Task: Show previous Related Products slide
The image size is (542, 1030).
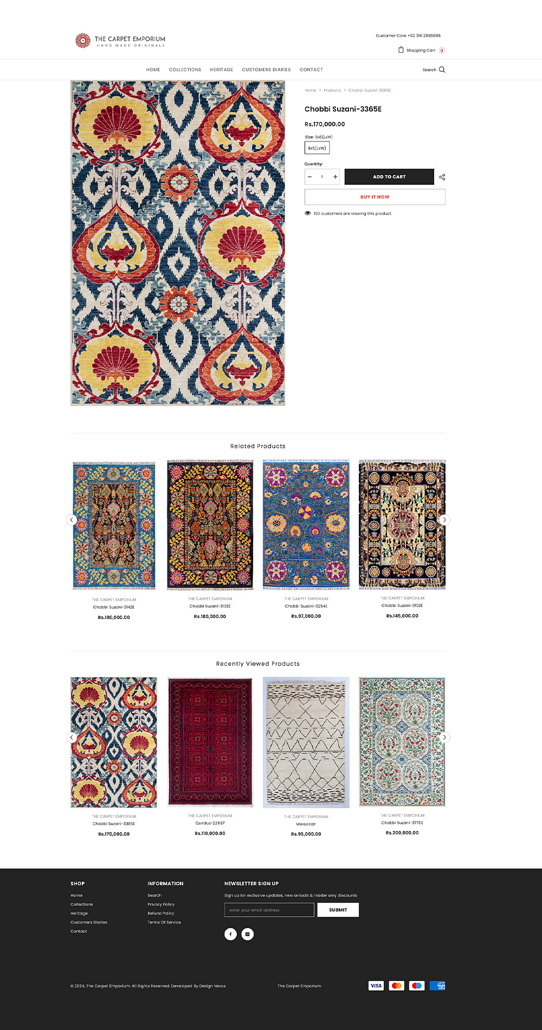Action: pos(71,520)
